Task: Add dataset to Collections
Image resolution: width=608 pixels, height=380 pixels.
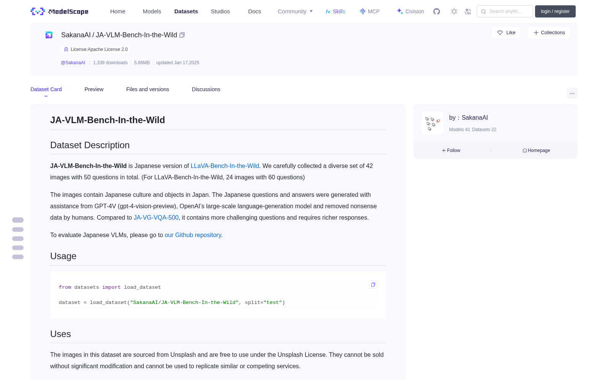Action: click(x=549, y=33)
